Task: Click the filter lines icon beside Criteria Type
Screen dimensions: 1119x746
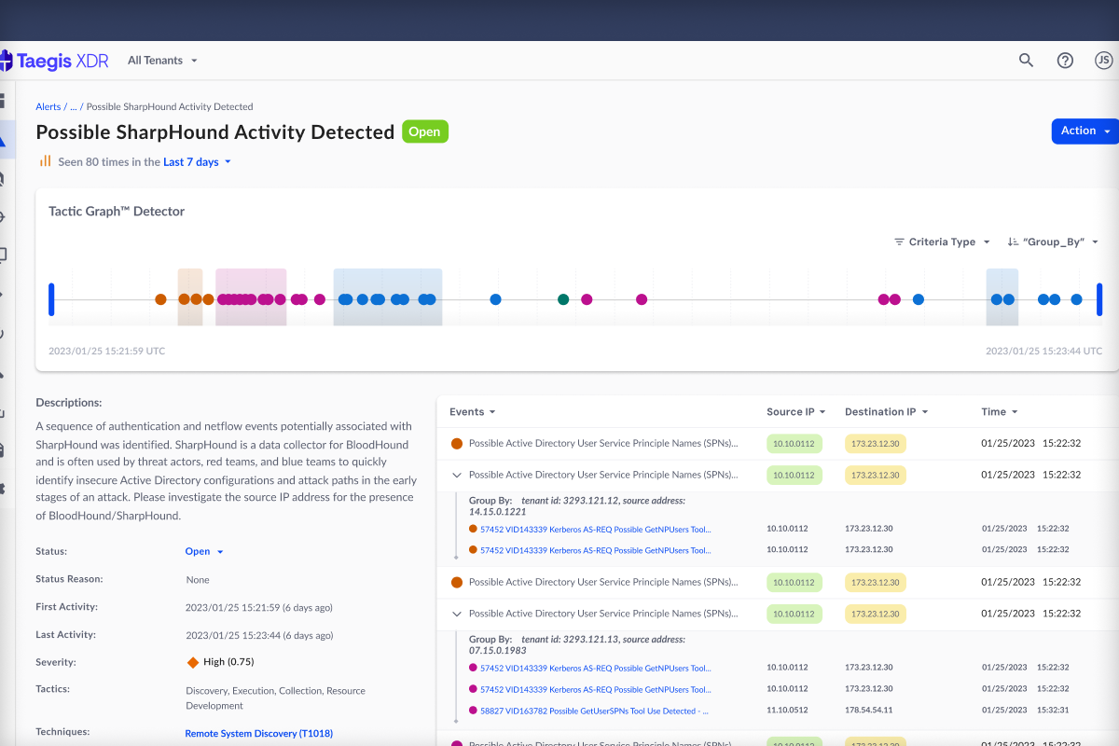Action: pos(900,242)
